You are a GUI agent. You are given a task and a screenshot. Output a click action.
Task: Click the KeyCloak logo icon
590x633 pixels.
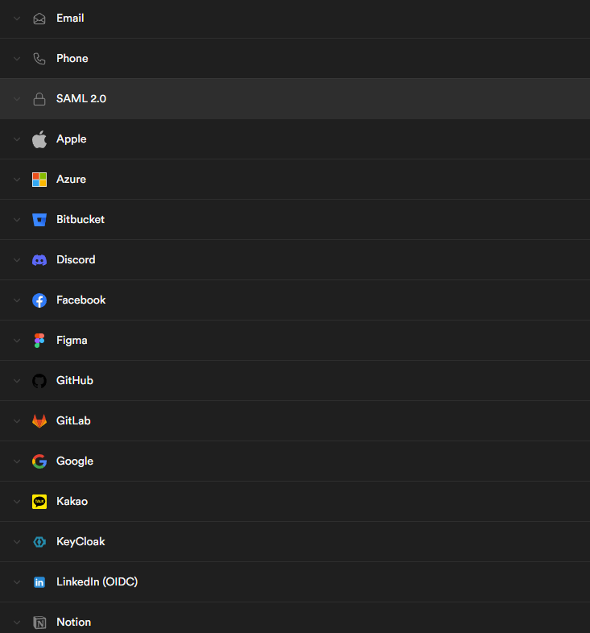[x=39, y=542]
